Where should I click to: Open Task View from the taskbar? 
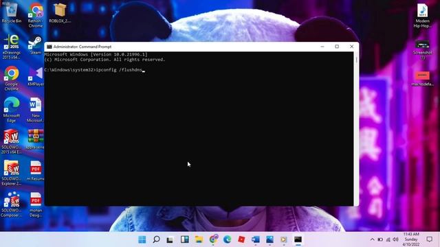point(170,239)
